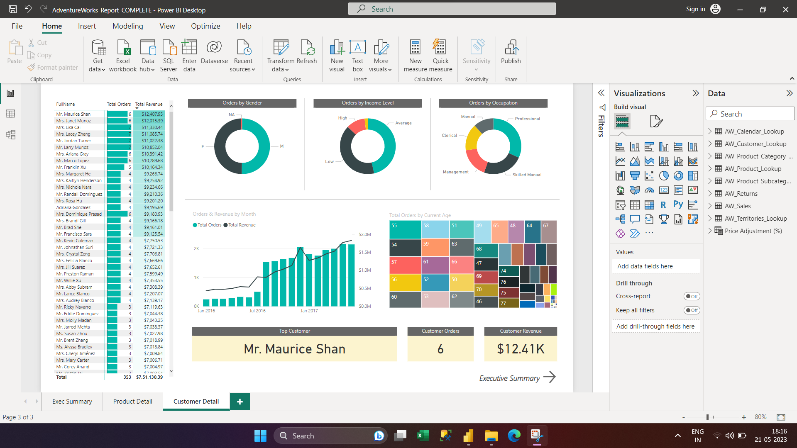Open Microsoft Edge from taskbar
The image size is (797, 448).
(x=514, y=436)
